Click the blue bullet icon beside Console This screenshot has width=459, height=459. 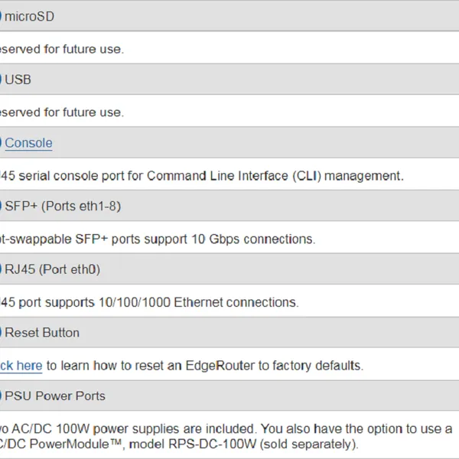click(1, 143)
